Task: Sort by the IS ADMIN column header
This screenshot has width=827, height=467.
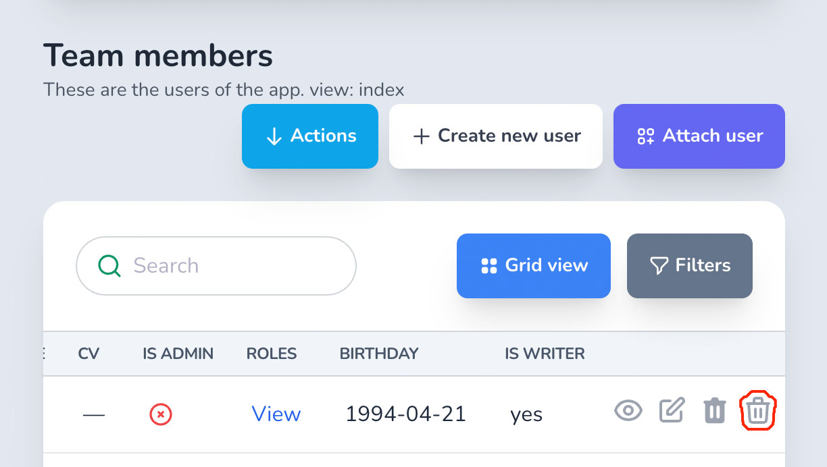Action: [178, 354]
